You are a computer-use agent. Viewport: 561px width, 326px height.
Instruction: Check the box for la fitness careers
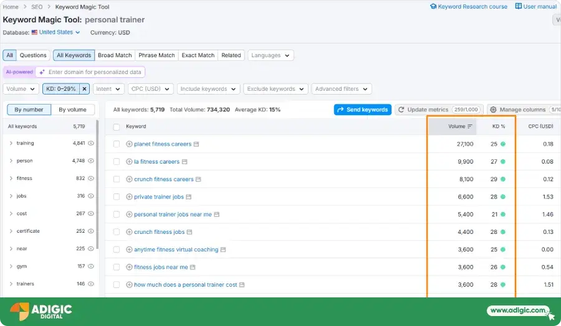[x=117, y=161]
